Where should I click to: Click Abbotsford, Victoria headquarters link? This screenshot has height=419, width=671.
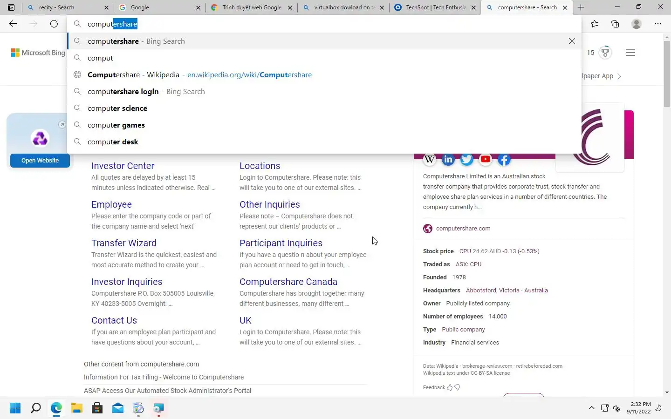[x=493, y=290]
